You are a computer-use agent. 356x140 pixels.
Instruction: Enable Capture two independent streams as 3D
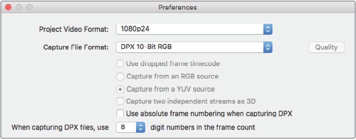120,101
